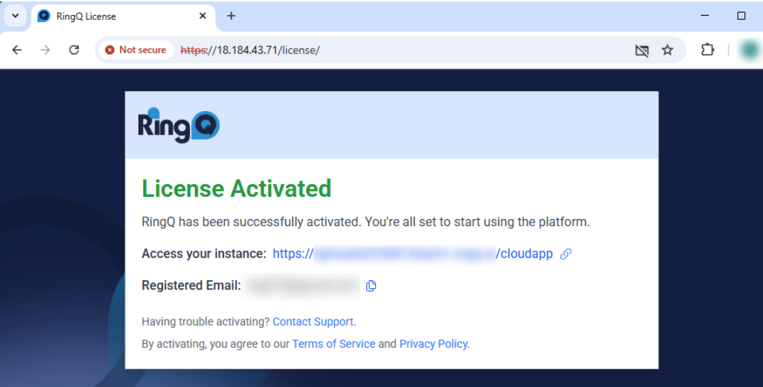This screenshot has width=763, height=387.
Task: Copy the registered email with copy icon
Action: coord(372,286)
